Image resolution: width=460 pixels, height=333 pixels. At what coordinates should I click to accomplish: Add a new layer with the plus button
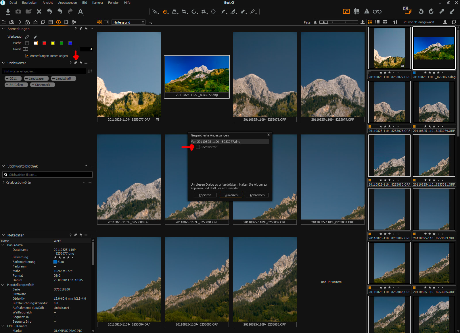pyautogui.click(x=150, y=22)
